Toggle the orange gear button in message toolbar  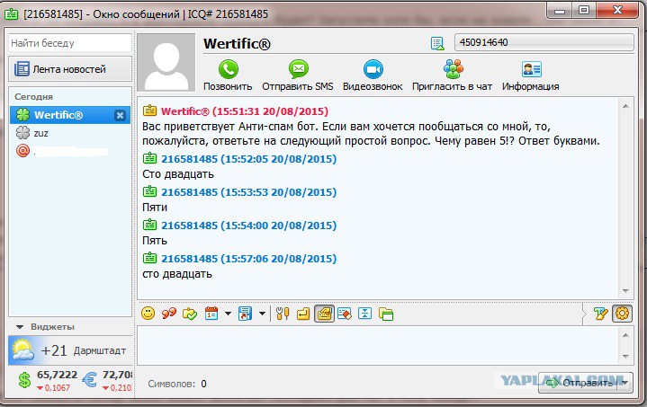pyautogui.click(x=622, y=314)
